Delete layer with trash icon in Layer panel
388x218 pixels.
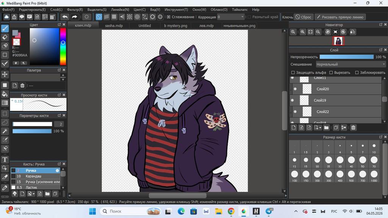[x=353, y=128]
